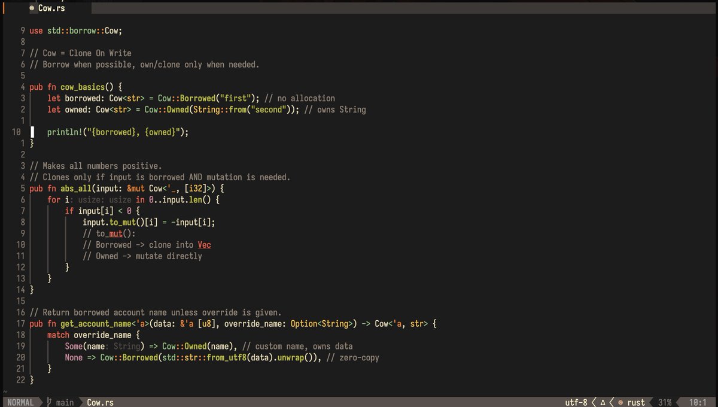This screenshot has height=407, width=718.
Task: Click the Rust file icon in the tab
Action: [x=32, y=8]
